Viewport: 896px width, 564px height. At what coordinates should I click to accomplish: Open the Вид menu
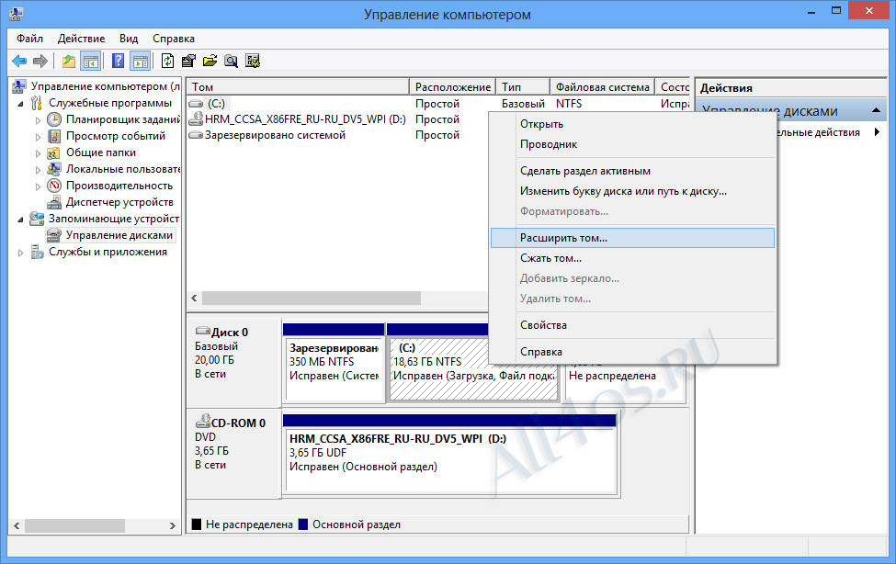click(129, 39)
